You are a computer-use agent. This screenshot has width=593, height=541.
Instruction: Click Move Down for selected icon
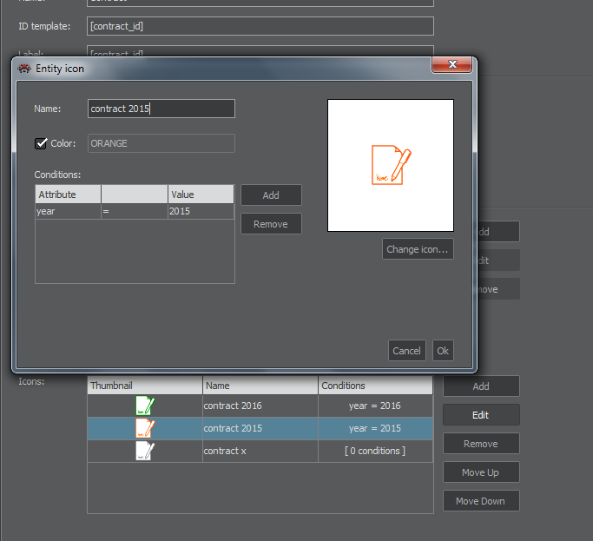(480, 501)
